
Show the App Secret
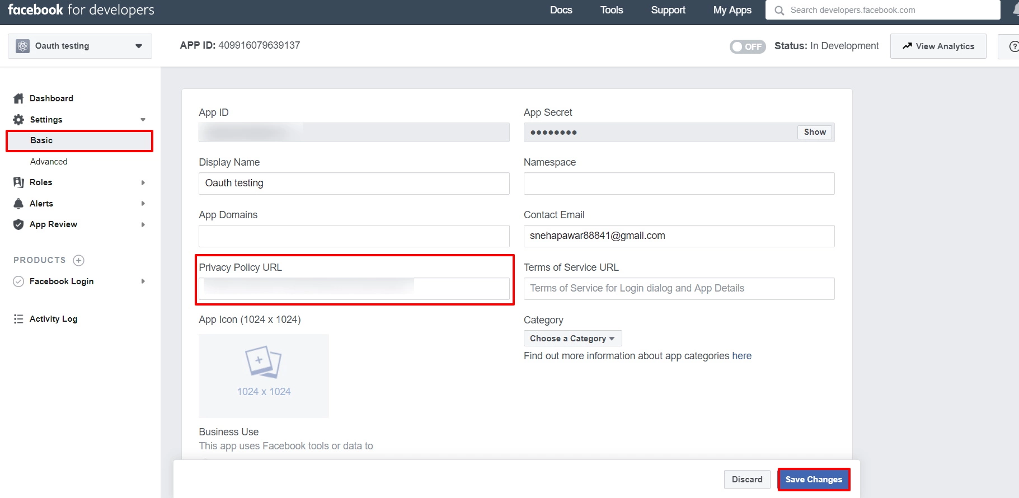click(x=815, y=132)
